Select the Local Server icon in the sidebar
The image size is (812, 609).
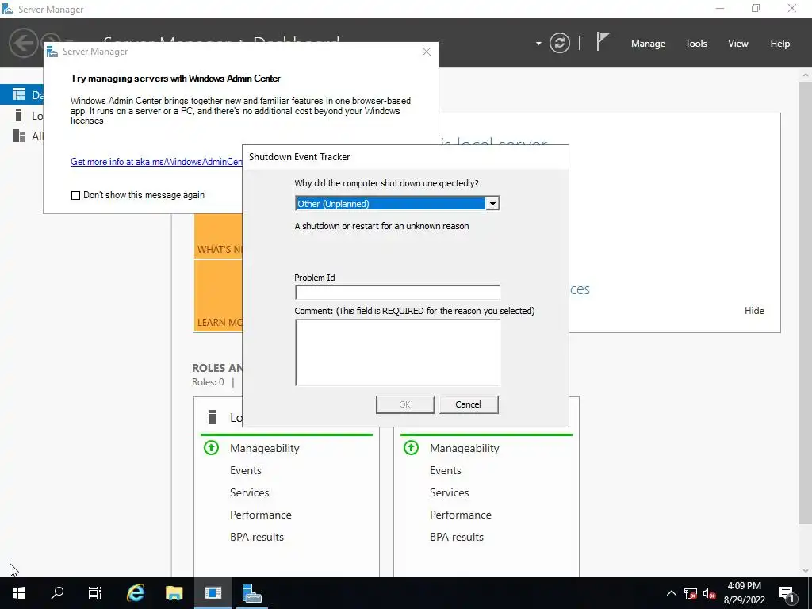click(19, 115)
